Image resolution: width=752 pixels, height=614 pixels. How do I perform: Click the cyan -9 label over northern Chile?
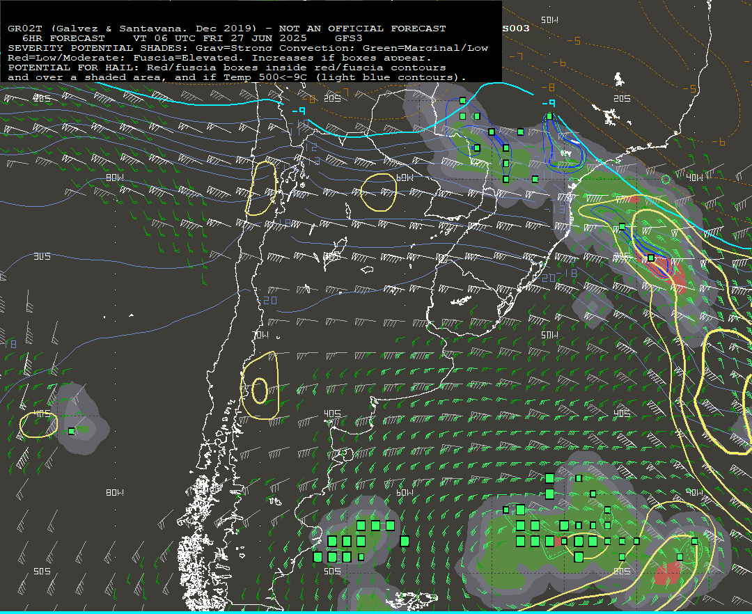pos(299,111)
